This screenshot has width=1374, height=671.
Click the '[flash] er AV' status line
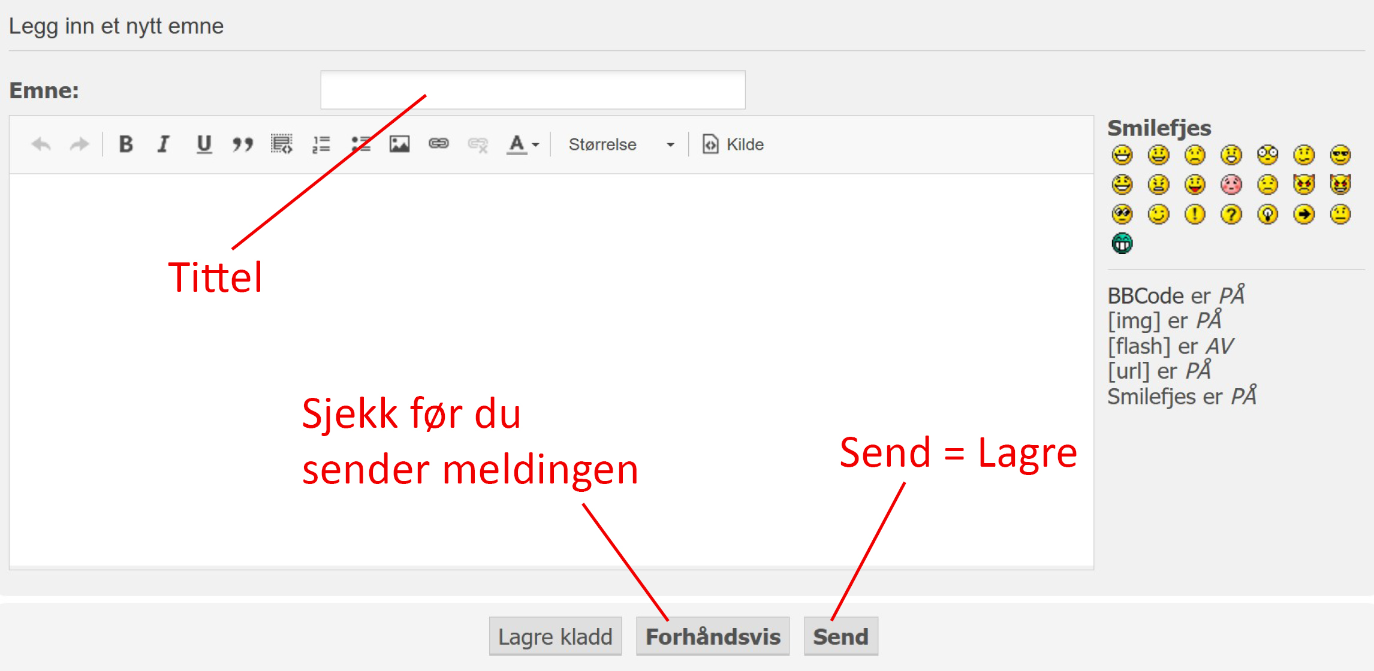[1170, 346]
